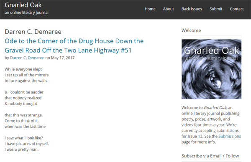Open the Contact page
Image resolution: width=251 pixels, height=162 pixels.
click(x=237, y=9)
